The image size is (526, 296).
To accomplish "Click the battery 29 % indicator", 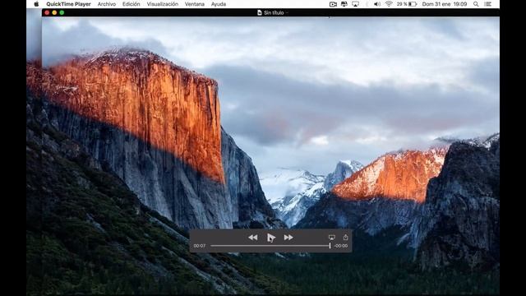I will coord(407,4).
